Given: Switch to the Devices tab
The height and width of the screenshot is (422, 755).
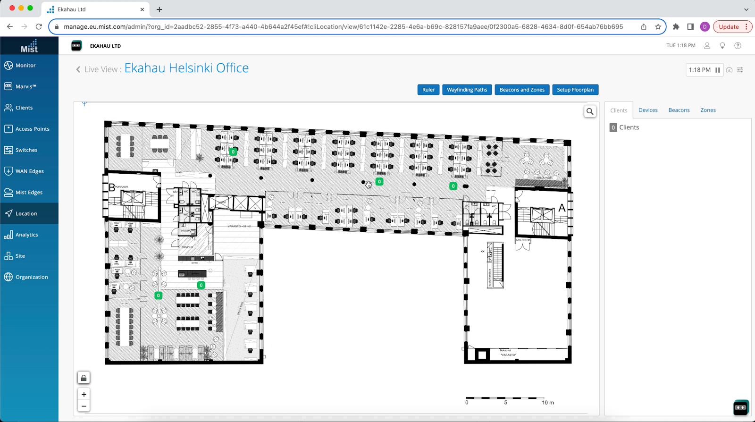Looking at the screenshot, I should click(x=648, y=110).
